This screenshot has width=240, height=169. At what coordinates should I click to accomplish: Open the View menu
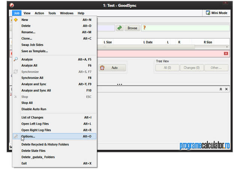coord(27,13)
